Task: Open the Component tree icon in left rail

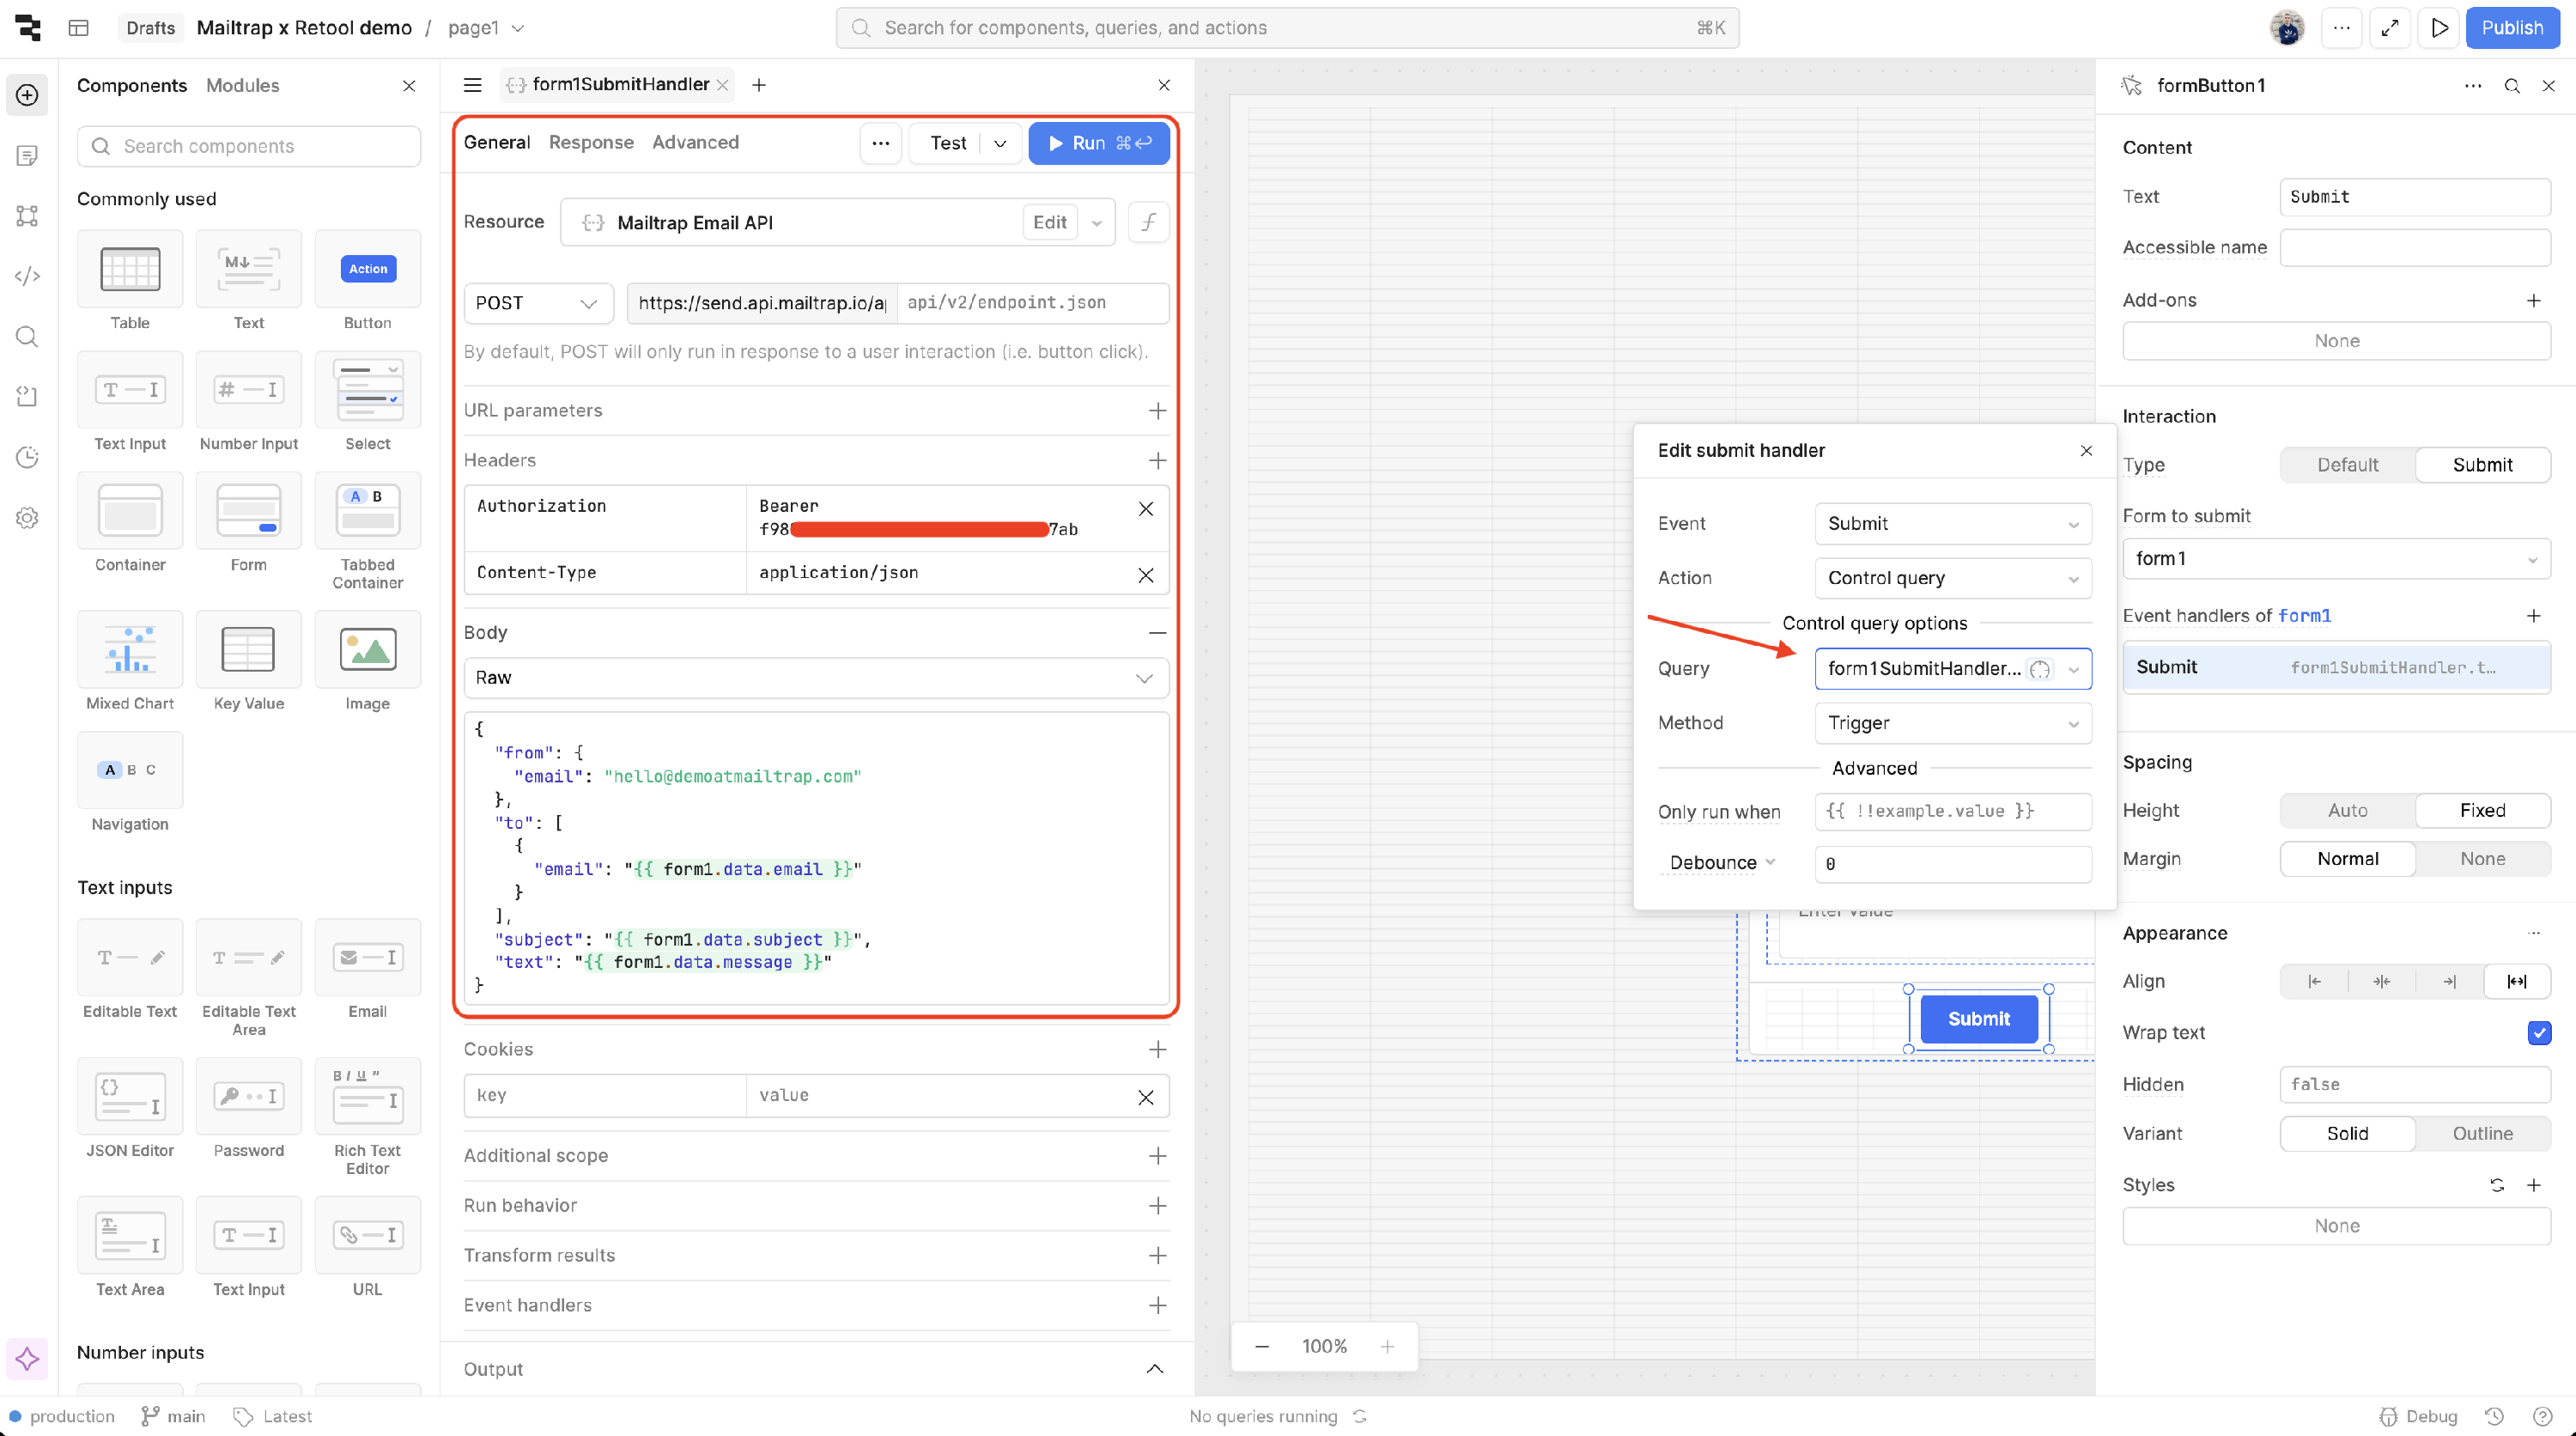Action: coord(27,216)
